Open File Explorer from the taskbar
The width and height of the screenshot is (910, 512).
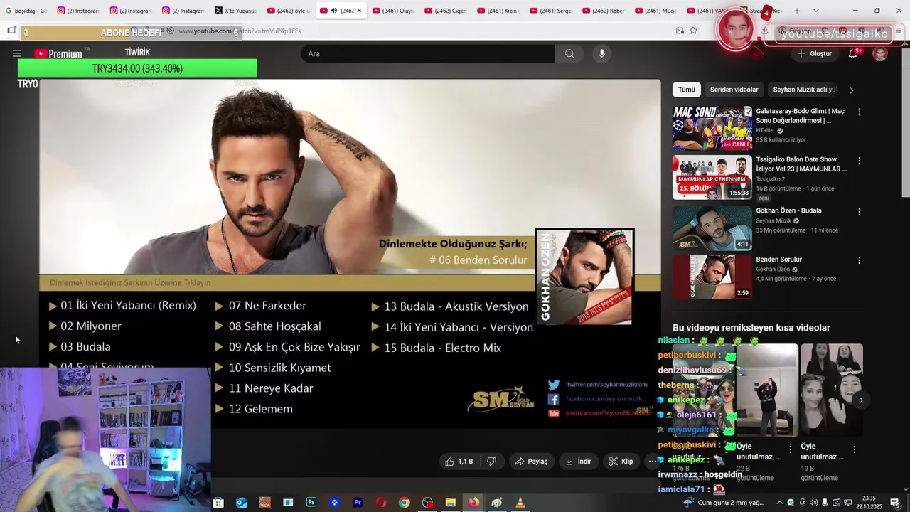click(x=450, y=503)
